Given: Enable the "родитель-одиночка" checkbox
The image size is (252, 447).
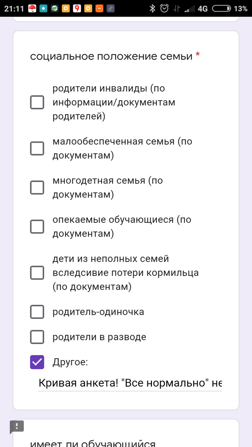Looking at the screenshot, I should click(x=37, y=312).
